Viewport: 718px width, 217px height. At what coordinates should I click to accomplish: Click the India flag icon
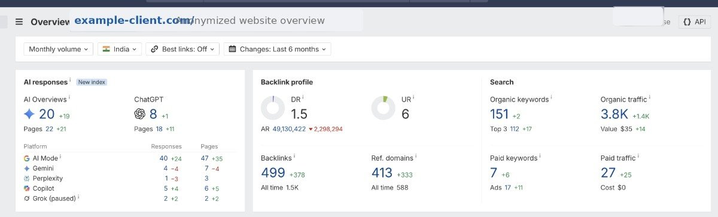tap(107, 49)
